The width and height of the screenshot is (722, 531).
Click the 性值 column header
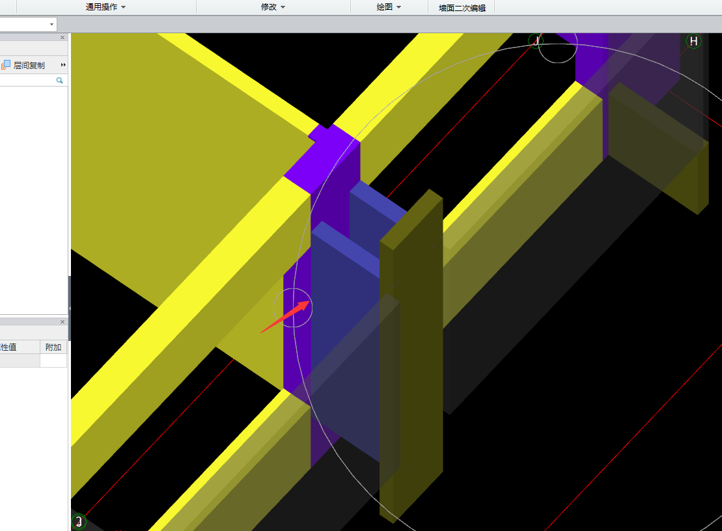20,347
